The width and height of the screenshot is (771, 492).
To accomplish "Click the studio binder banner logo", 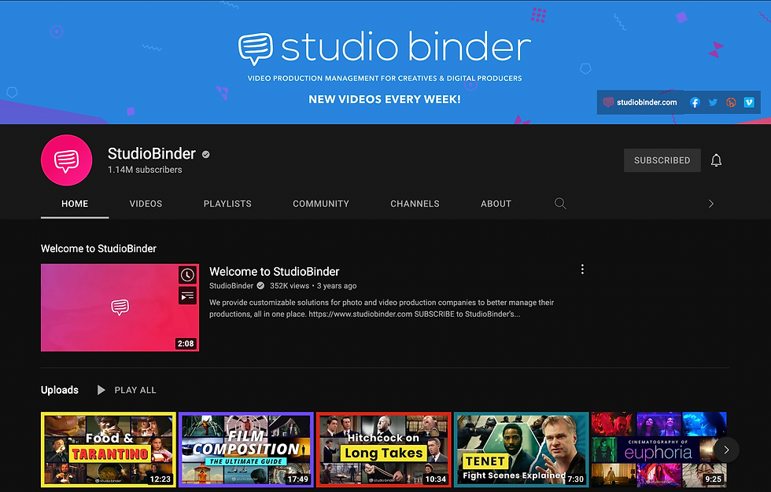I will [385, 48].
